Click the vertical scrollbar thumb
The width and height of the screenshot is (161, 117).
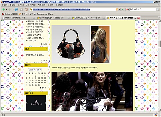point(159,44)
